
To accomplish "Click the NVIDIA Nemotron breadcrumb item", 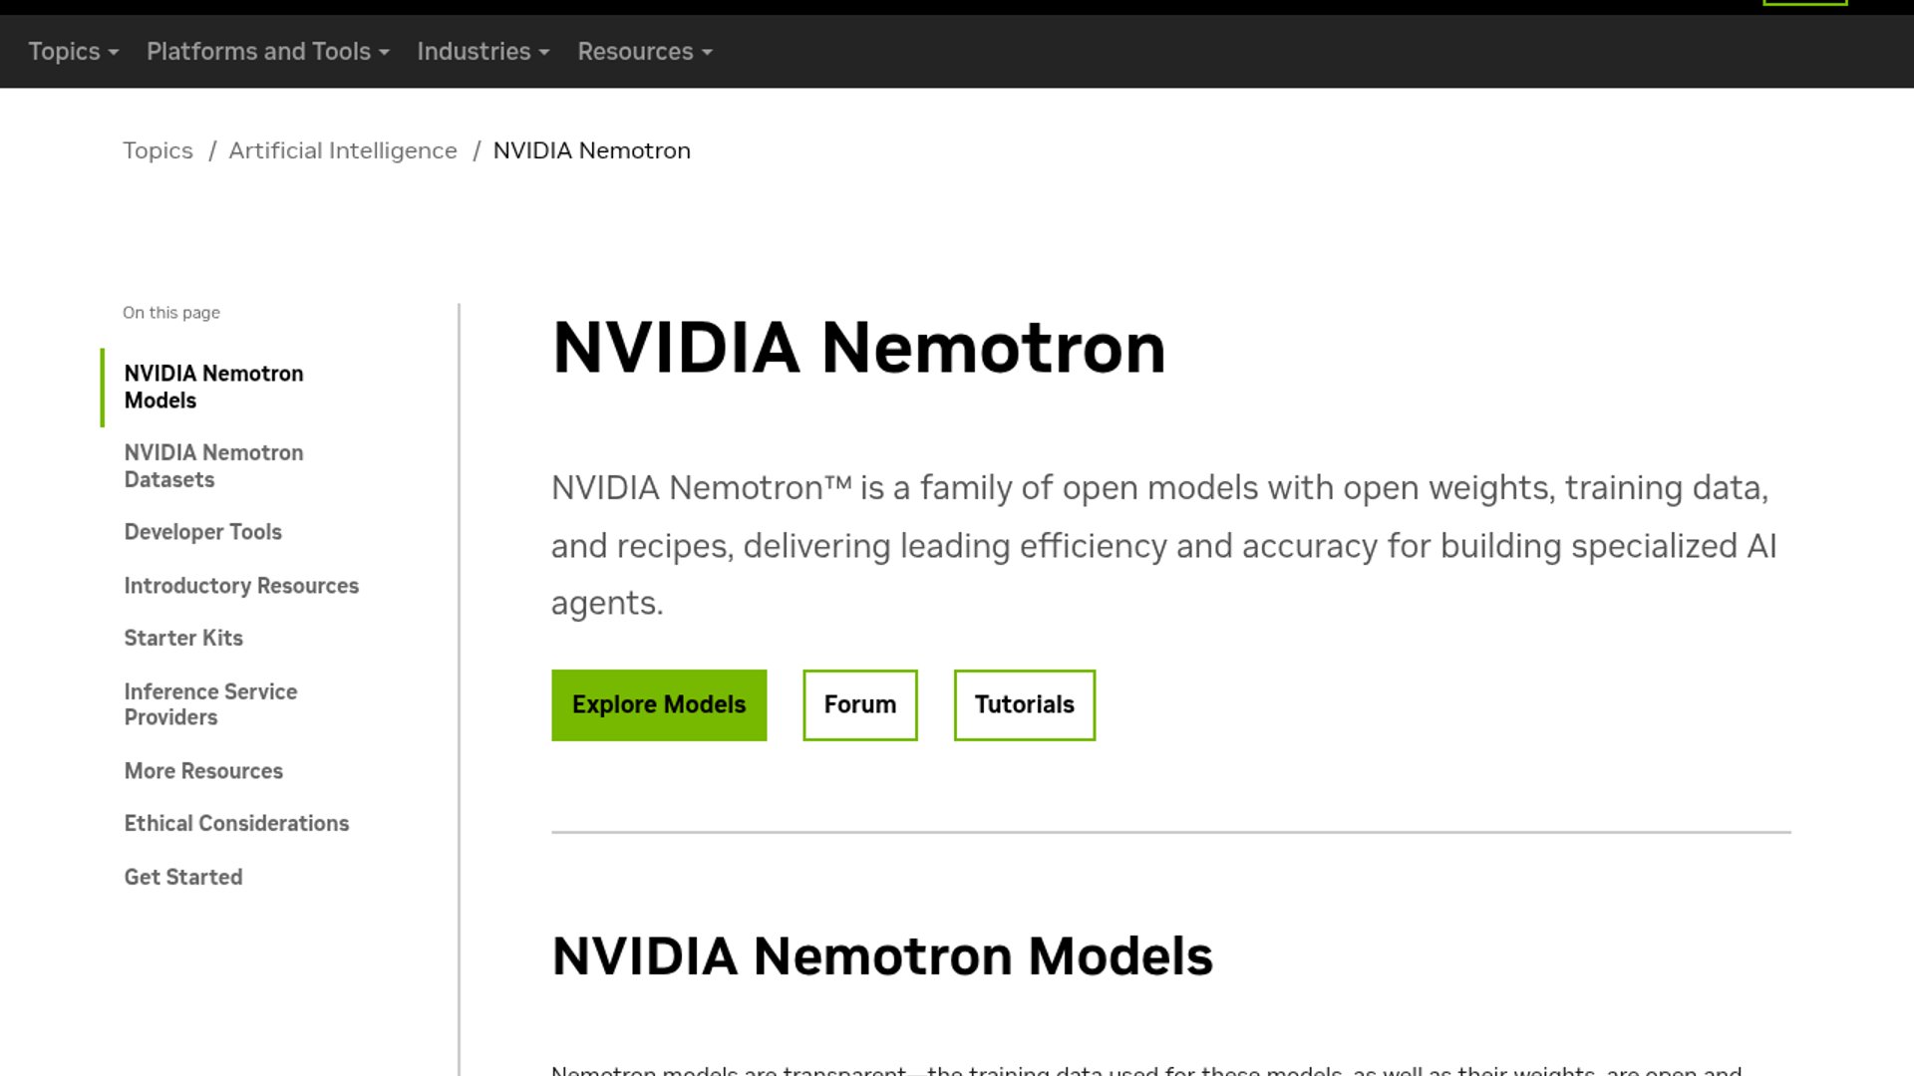I will 591,150.
